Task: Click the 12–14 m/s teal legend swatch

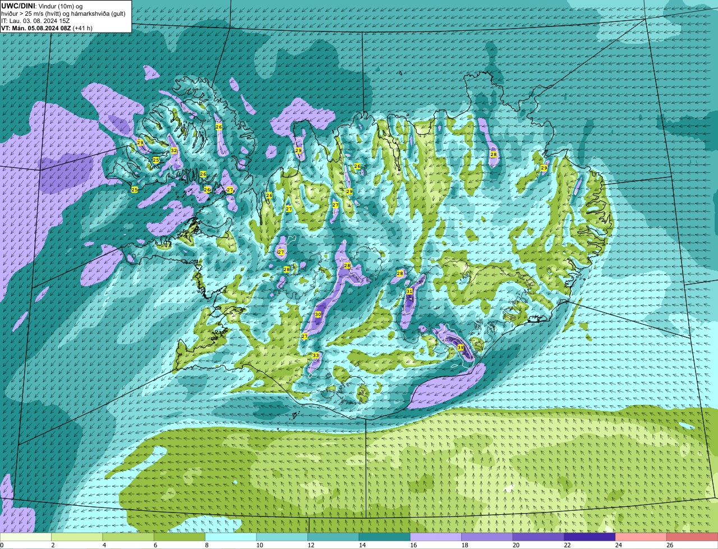Action: pyautogui.click(x=334, y=537)
